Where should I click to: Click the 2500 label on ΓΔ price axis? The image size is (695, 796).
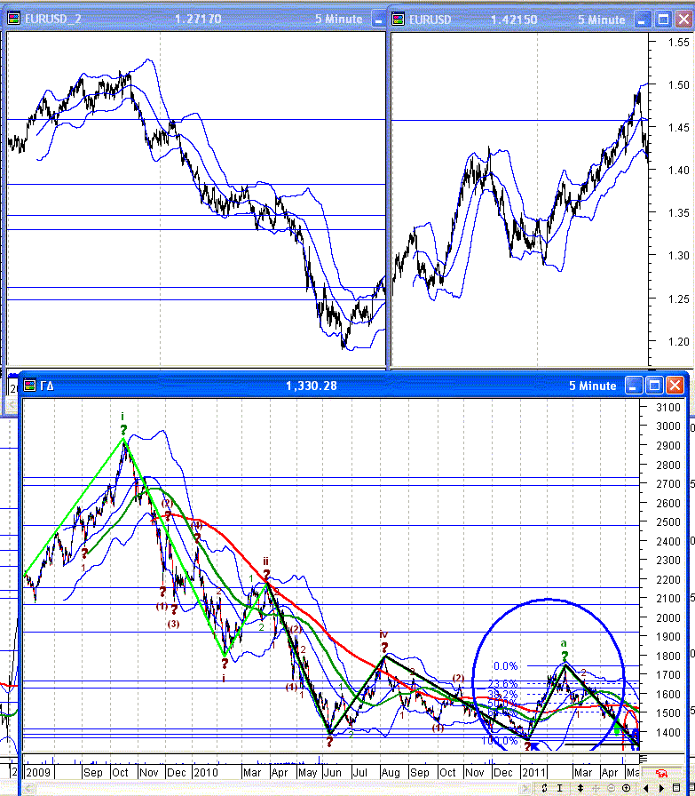[x=668, y=521]
